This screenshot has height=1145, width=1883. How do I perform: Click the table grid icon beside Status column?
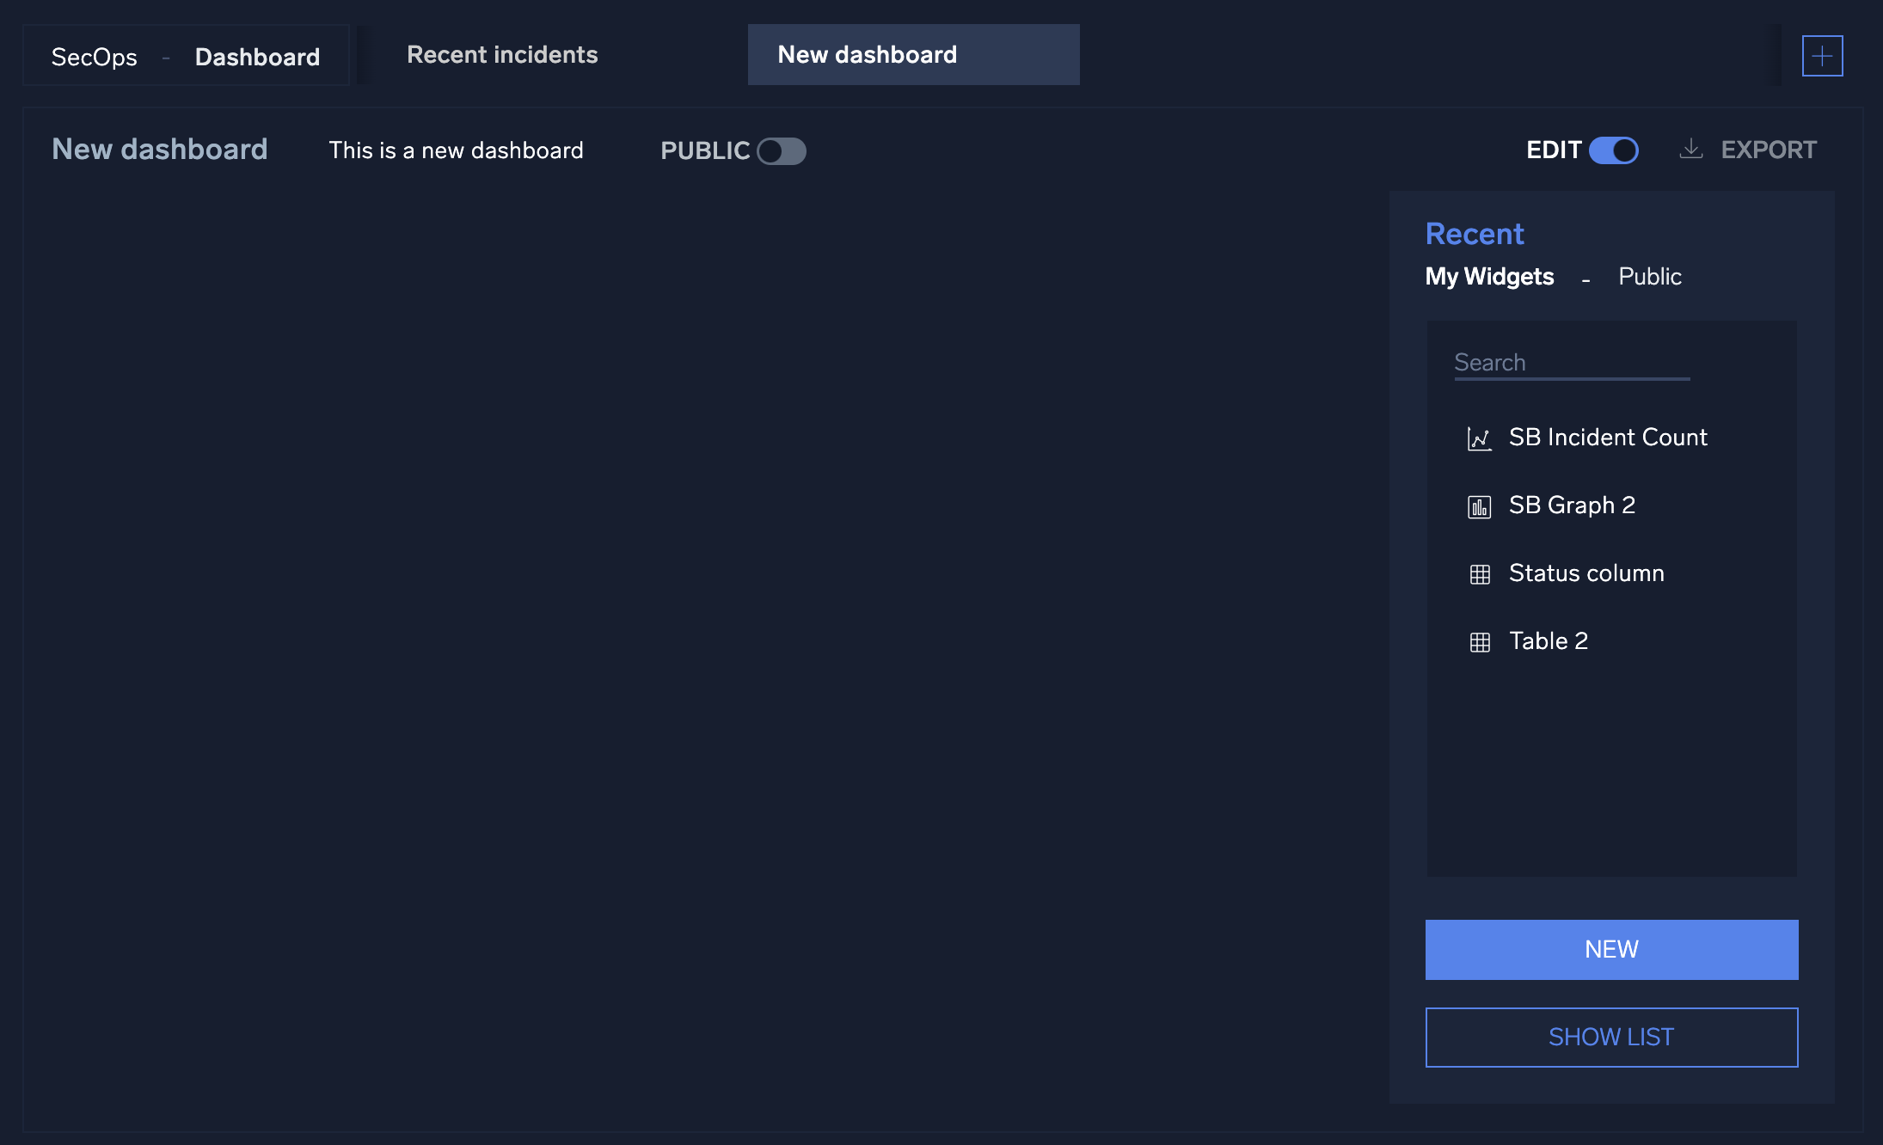[1481, 573]
